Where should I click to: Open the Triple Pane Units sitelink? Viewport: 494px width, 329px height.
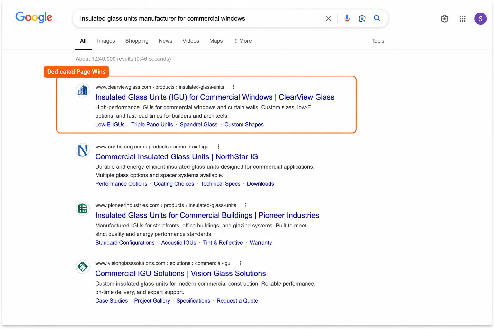152,124
